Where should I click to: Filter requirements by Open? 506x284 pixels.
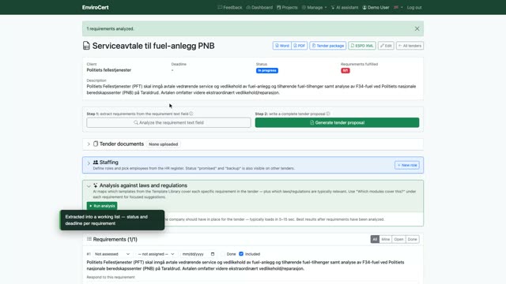[398, 239]
